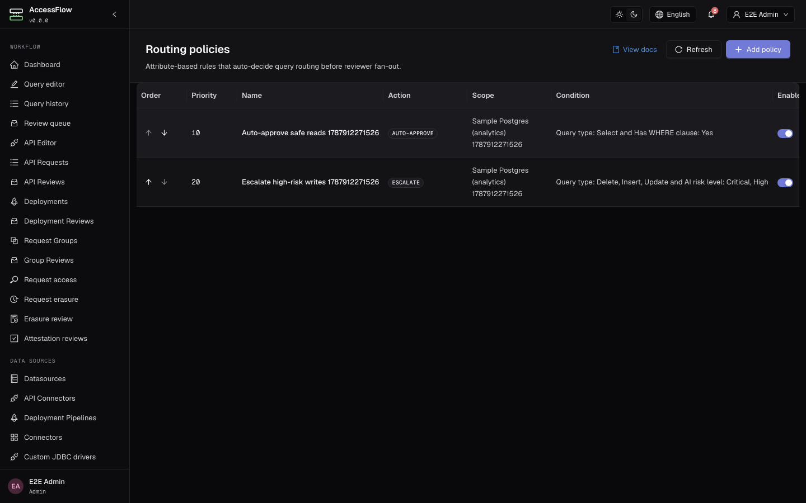
Task: Click condition Query type: Delete, Insert, Update
Action: [x=662, y=182]
